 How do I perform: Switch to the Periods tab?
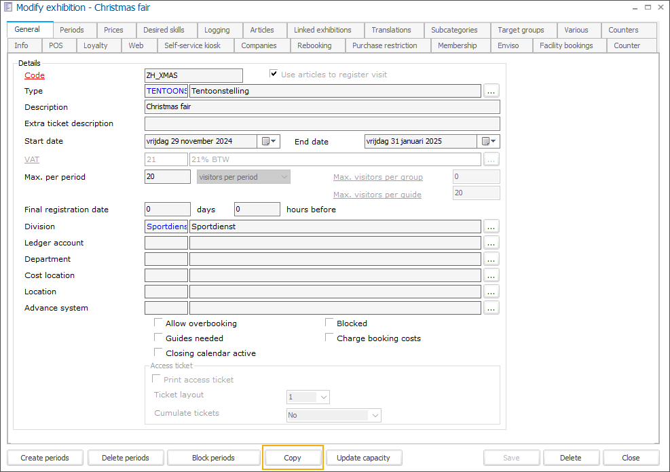(x=72, y=30)
